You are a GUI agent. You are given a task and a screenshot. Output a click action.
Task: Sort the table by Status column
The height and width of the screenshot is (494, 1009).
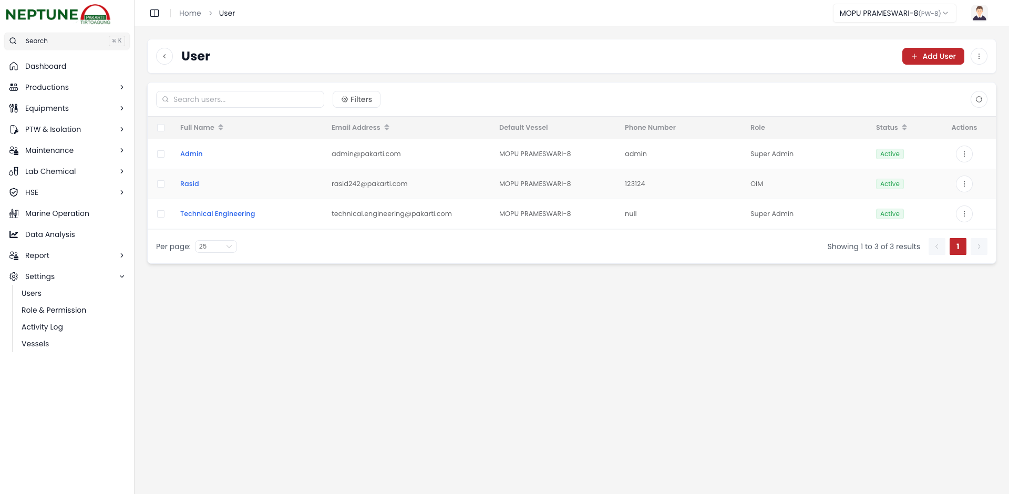904,128
